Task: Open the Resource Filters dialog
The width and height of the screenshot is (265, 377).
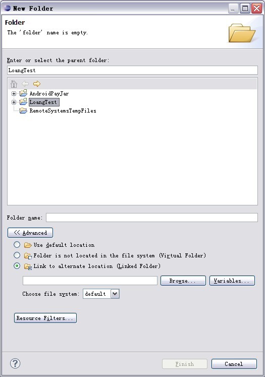Action: click(x=45, y=318)
